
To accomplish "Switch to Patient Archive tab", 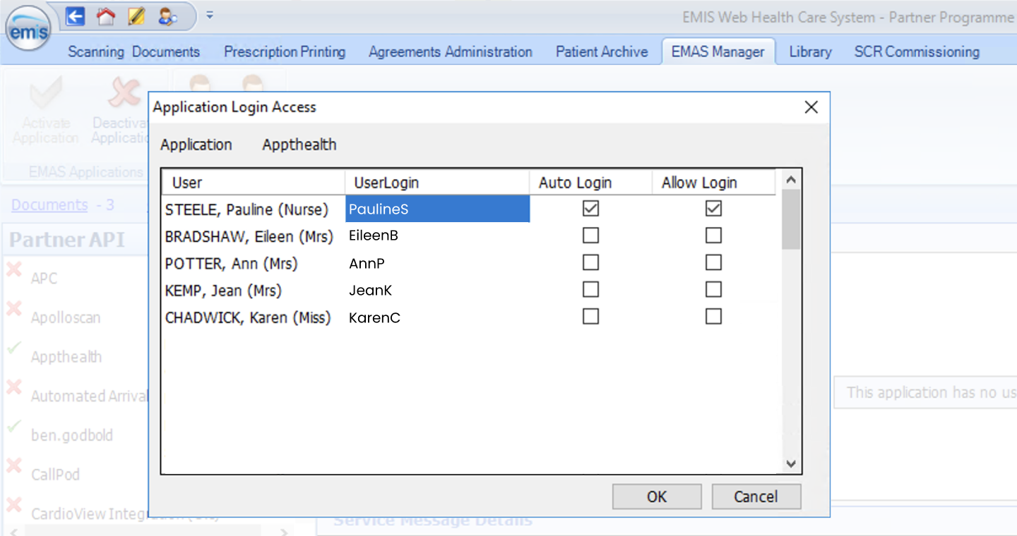I will point(602,51).
